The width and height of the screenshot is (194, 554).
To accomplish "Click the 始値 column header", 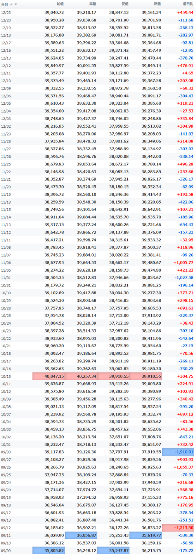I will (x=60, y=4).
